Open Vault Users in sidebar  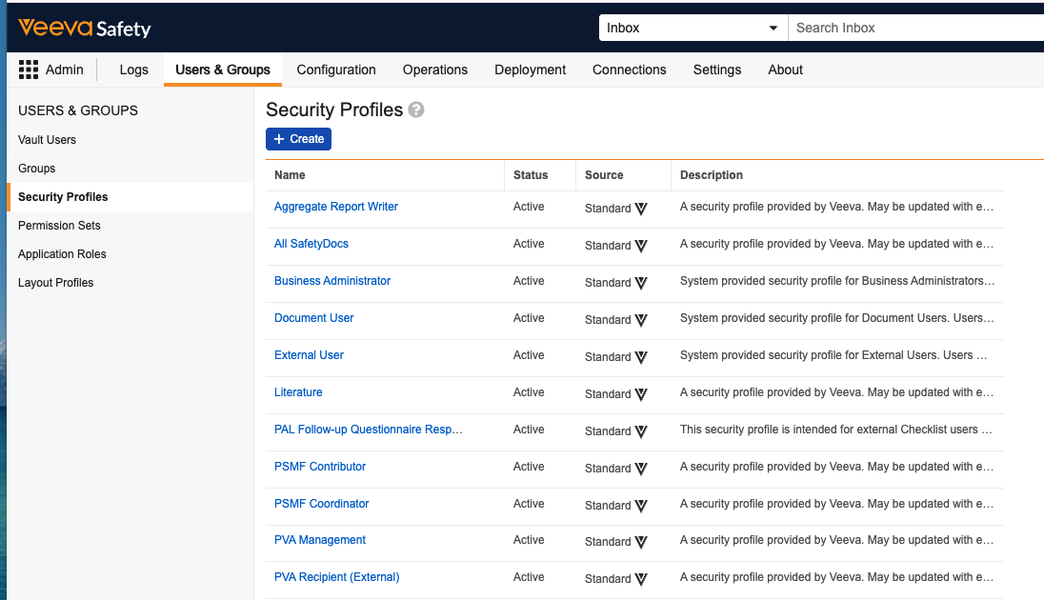point(47,140)
